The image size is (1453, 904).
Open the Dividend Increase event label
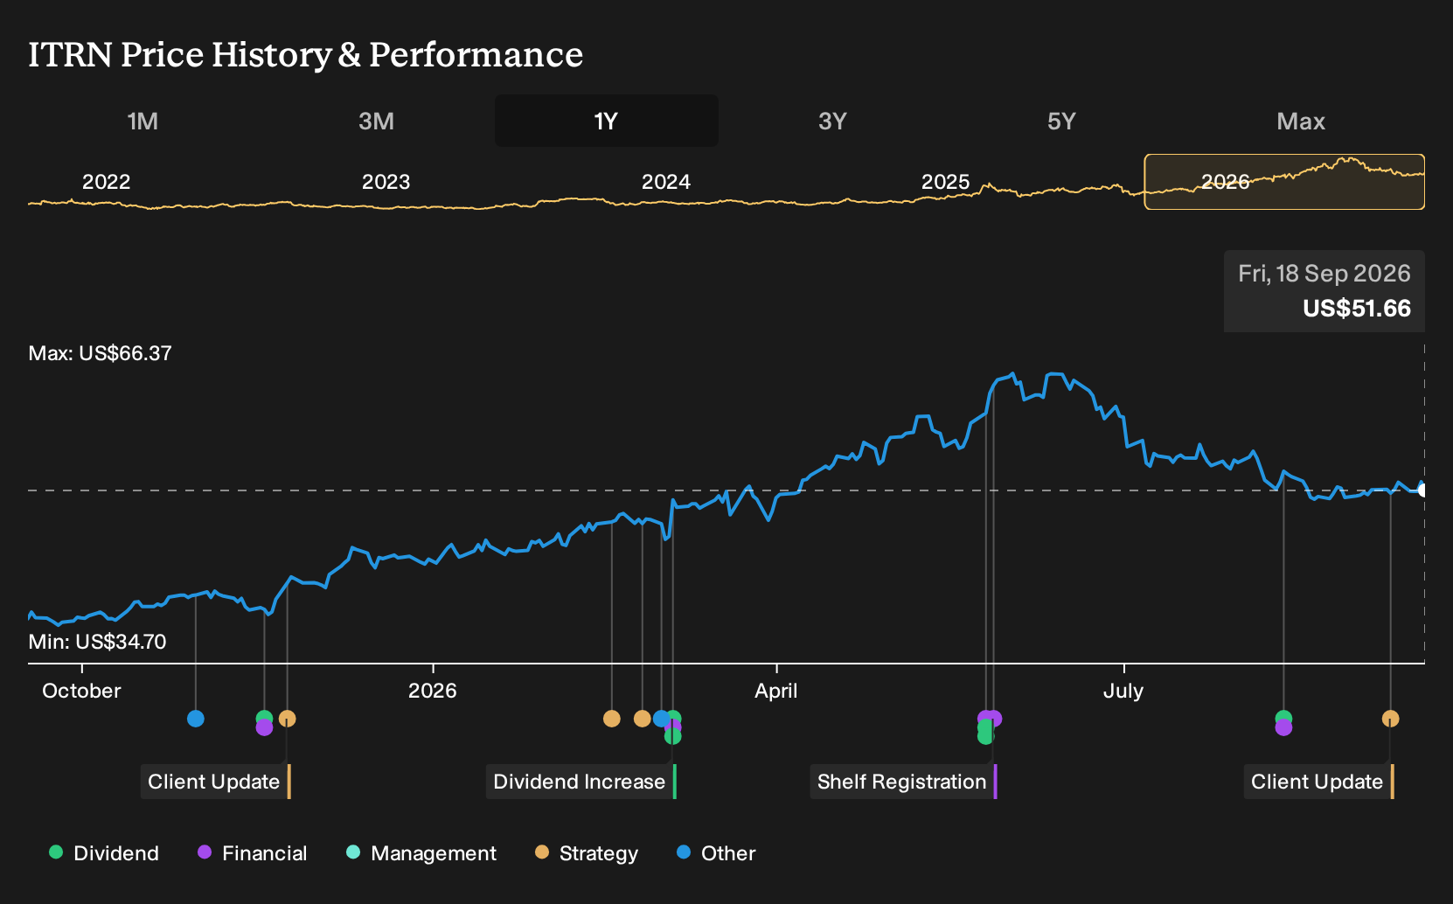(581, 782)
